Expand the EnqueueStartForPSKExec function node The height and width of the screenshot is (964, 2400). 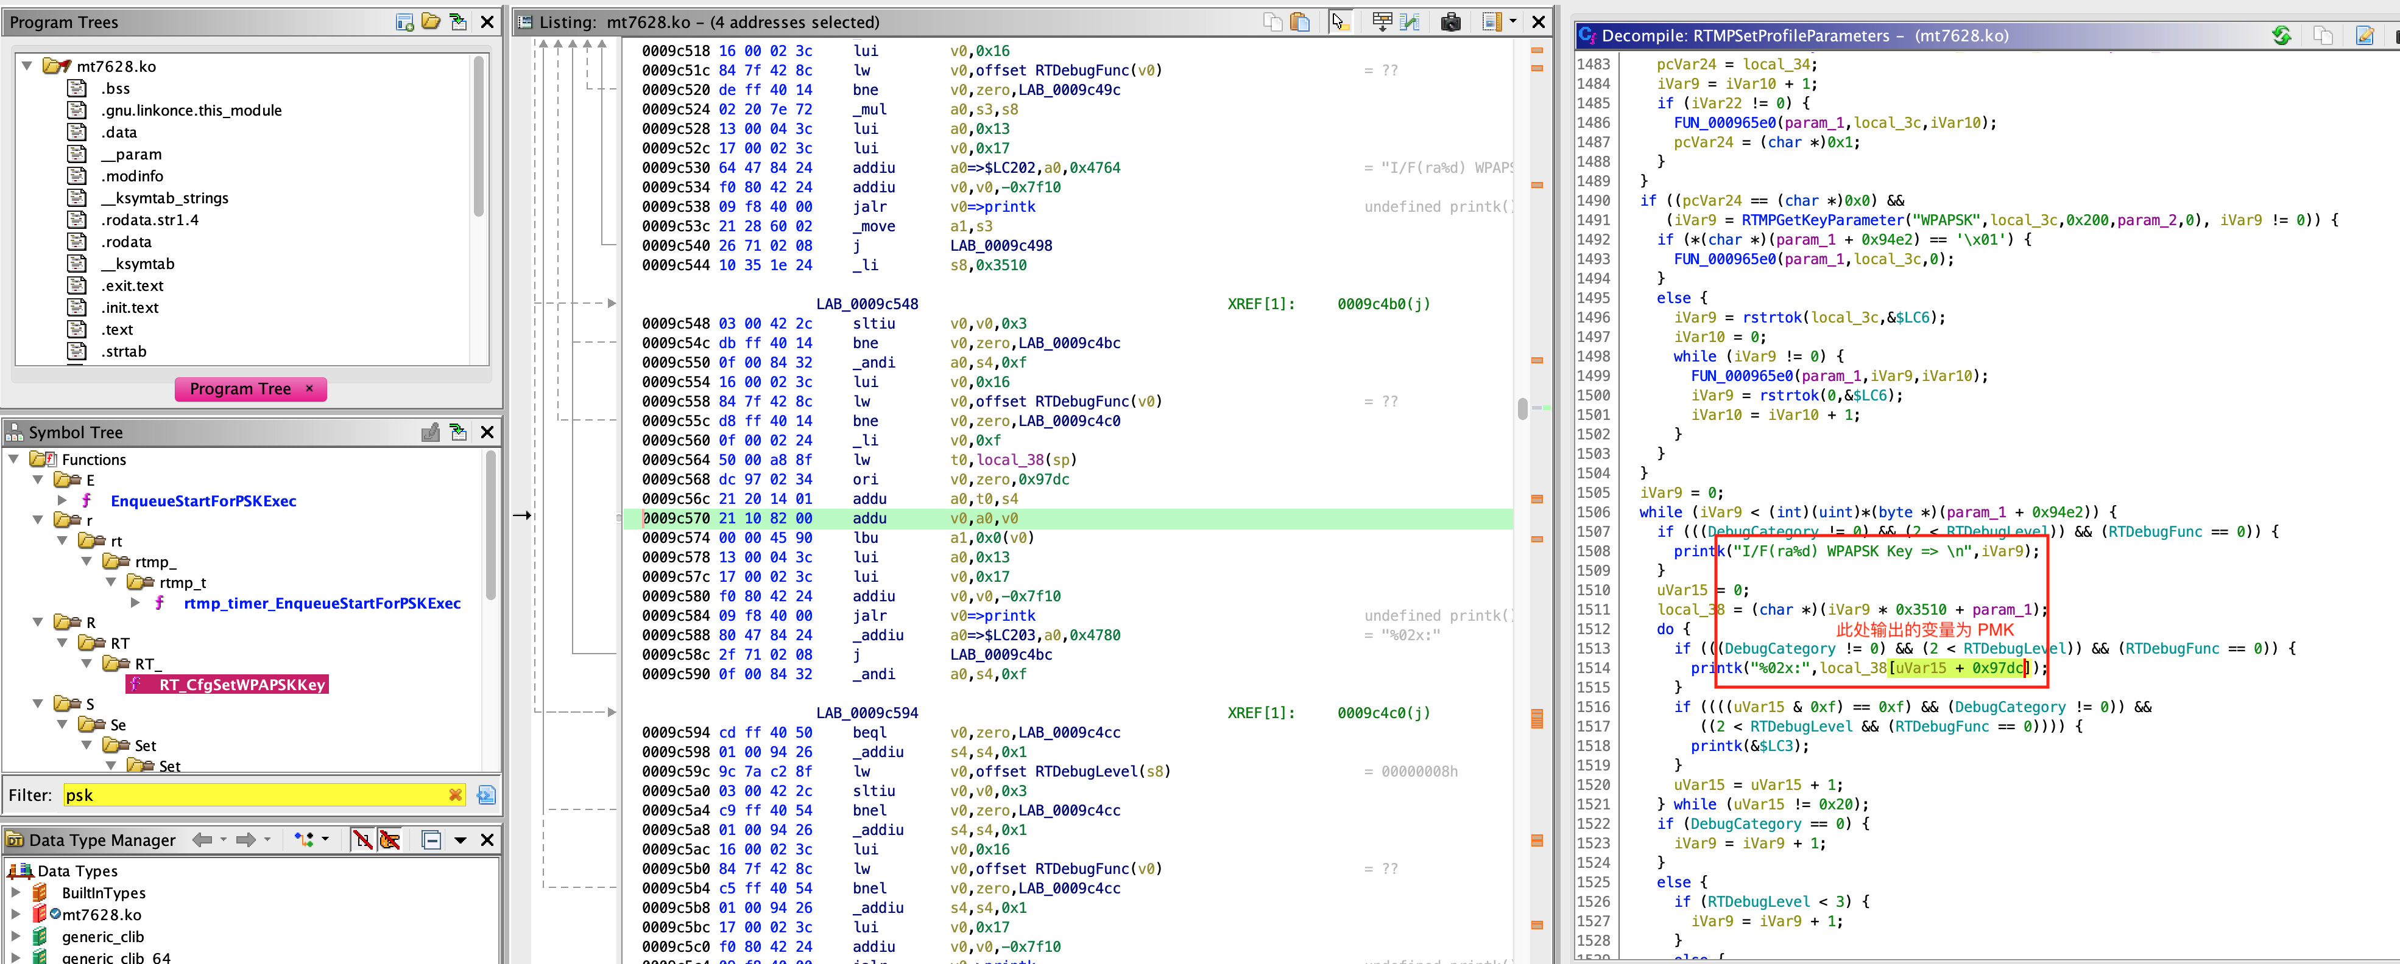pos(62,500)
